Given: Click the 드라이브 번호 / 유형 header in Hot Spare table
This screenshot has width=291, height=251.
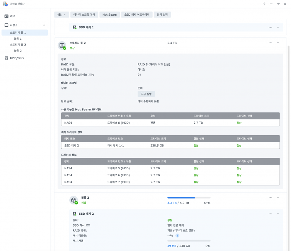Looking at the screenshot, I should 119,116.
